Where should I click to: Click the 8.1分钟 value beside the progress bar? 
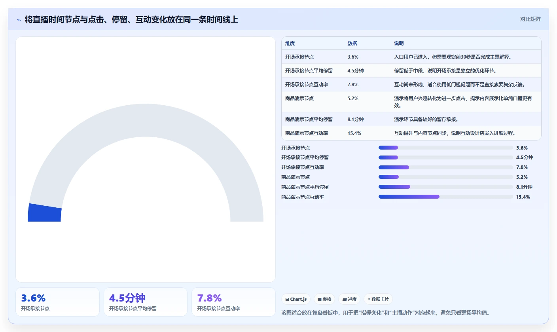tap(524, 187)
